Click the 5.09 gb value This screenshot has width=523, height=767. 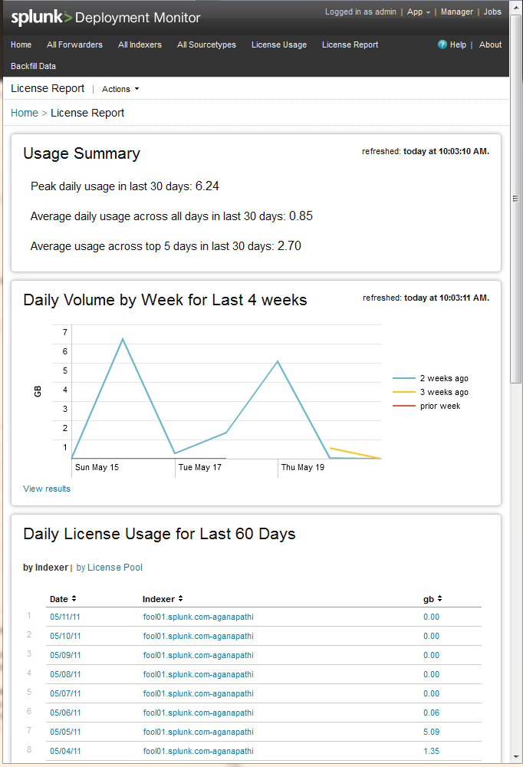[432, 732]
